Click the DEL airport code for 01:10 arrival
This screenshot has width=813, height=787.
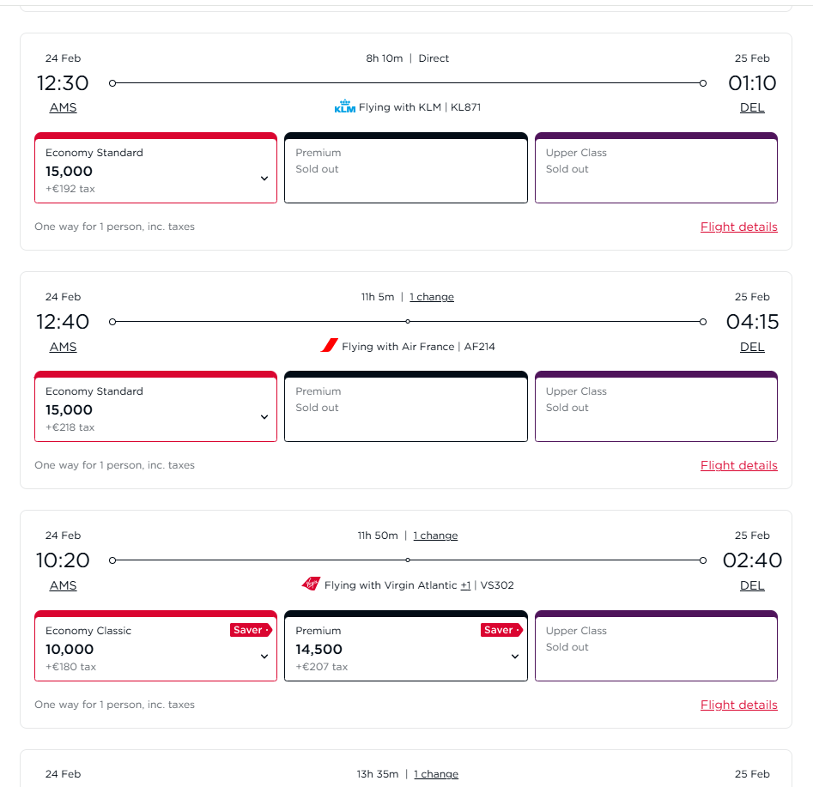pos(752,107)
